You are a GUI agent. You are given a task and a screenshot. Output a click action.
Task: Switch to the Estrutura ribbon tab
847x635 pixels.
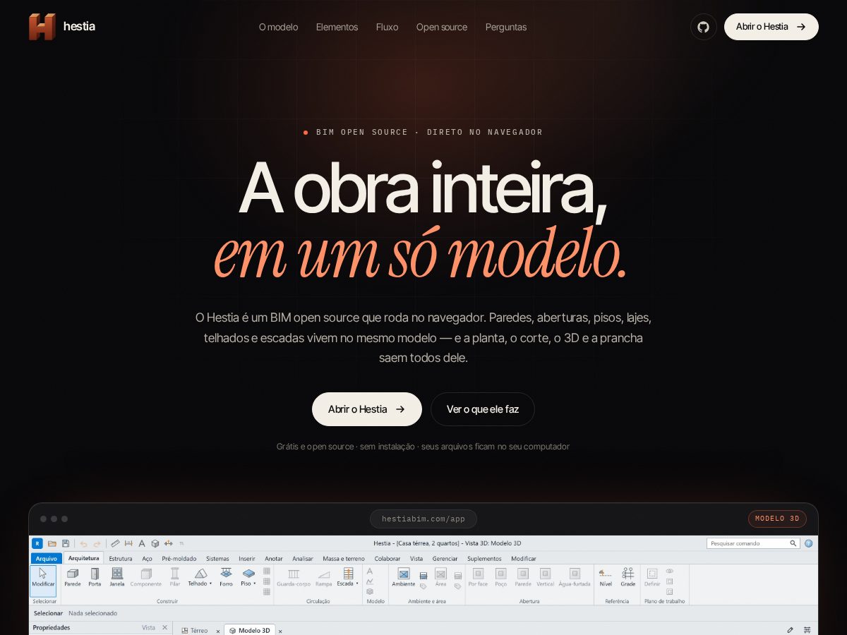121,558
